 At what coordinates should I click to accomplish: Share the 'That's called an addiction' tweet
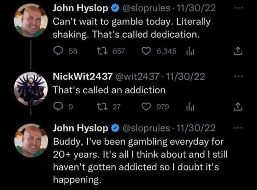pos(237,107)
